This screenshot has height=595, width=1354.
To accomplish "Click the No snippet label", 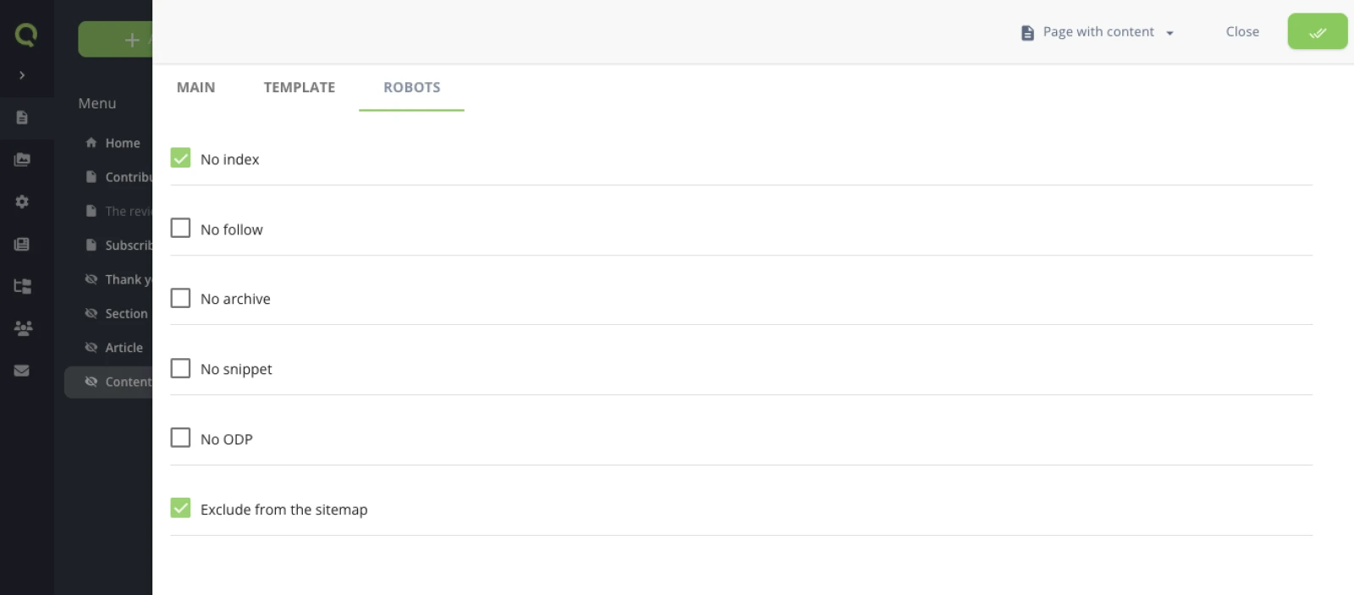I will pos(236,369).
